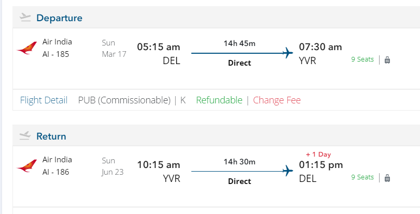420x214 pixels.
Task: Click the AI - 185 flight number
Action: click(x=55, y=54)
